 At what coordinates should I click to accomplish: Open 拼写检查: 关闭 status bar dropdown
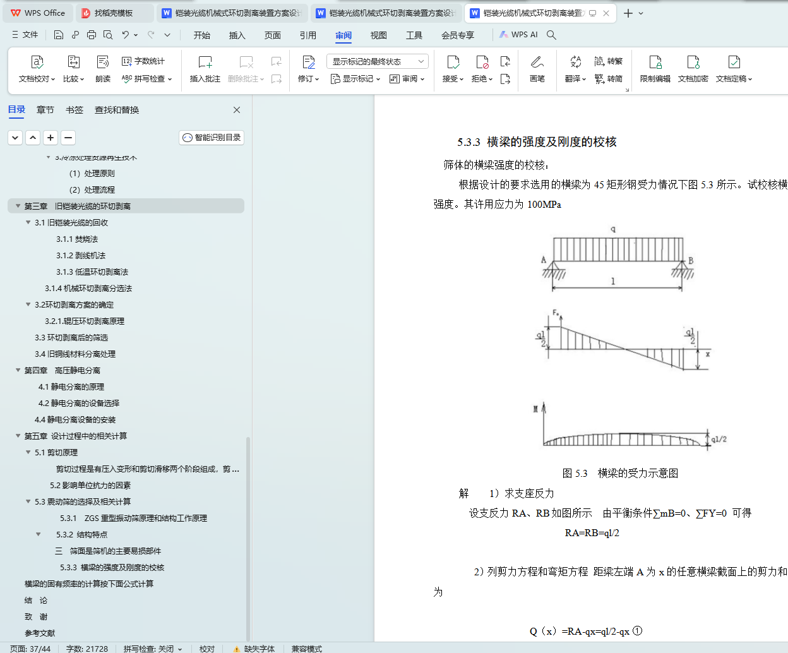click(x=153, y=649)
